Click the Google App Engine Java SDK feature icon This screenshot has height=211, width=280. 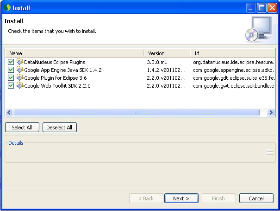(x=20, y=70)
